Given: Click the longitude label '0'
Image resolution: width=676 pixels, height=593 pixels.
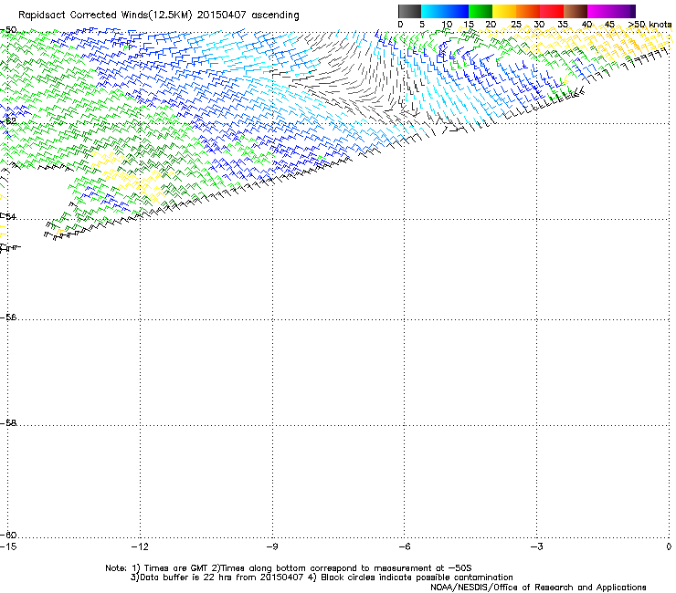Looking at the screenshot, I should (x=669, y=546).
